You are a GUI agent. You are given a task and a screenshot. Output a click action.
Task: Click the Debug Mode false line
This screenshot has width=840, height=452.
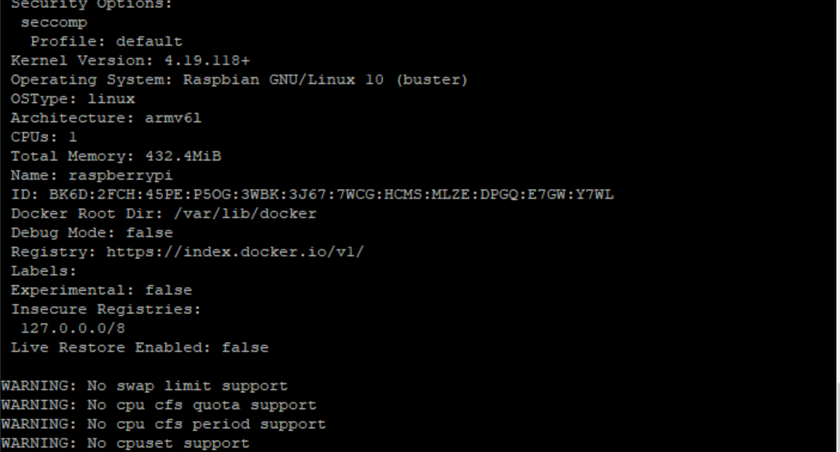tap(92, 233)
